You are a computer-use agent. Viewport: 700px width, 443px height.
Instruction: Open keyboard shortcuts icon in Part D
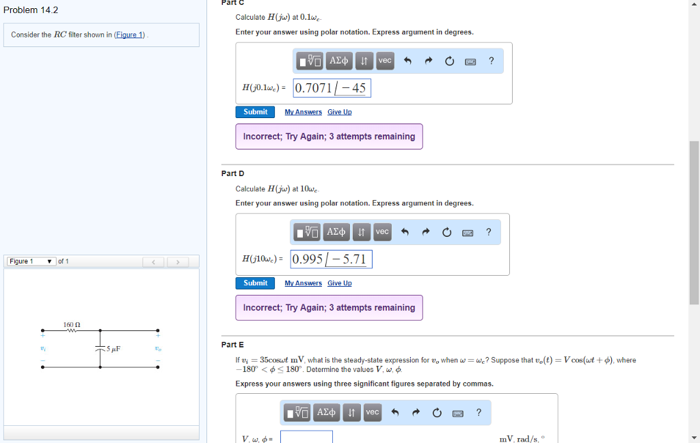coord(468,233)
